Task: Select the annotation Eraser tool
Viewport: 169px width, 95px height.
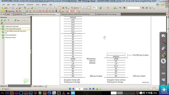Action: [x=63, y=11]
